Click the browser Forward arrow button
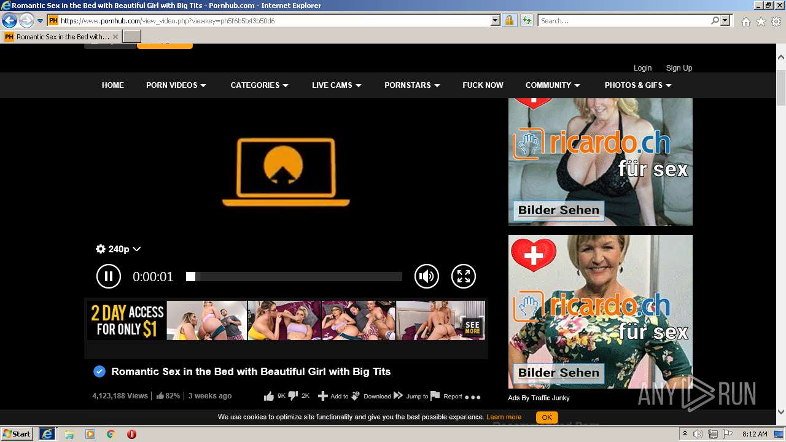The width and height of the screenshot is (786, 442). [x=26, y=21]
